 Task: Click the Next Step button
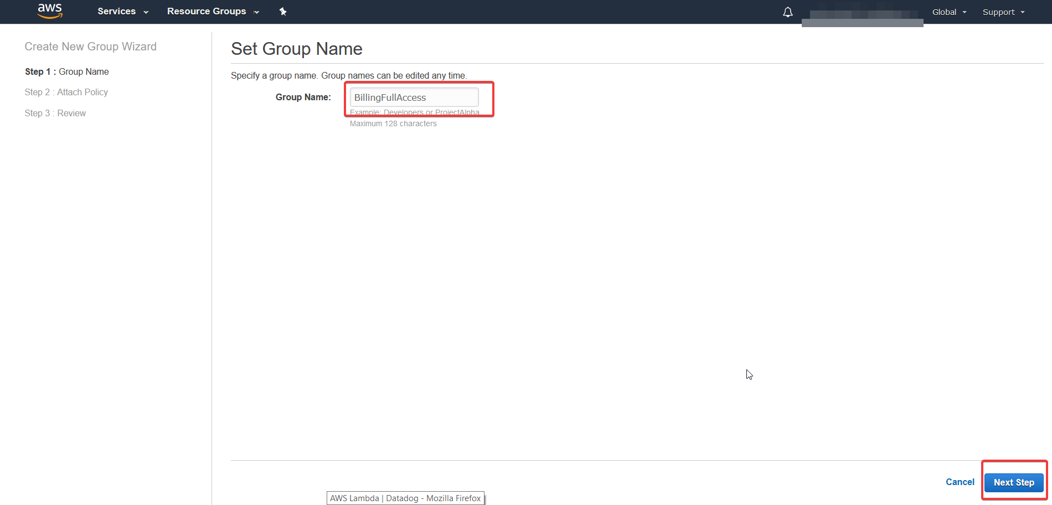tap(1013, 482)
